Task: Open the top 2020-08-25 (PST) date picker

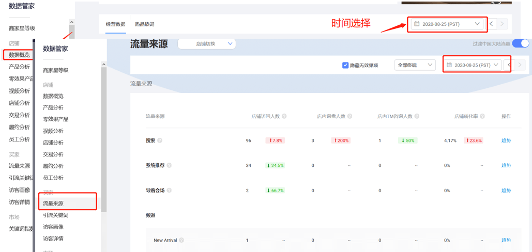Action: pyautogui.click(x=447, y=24)
